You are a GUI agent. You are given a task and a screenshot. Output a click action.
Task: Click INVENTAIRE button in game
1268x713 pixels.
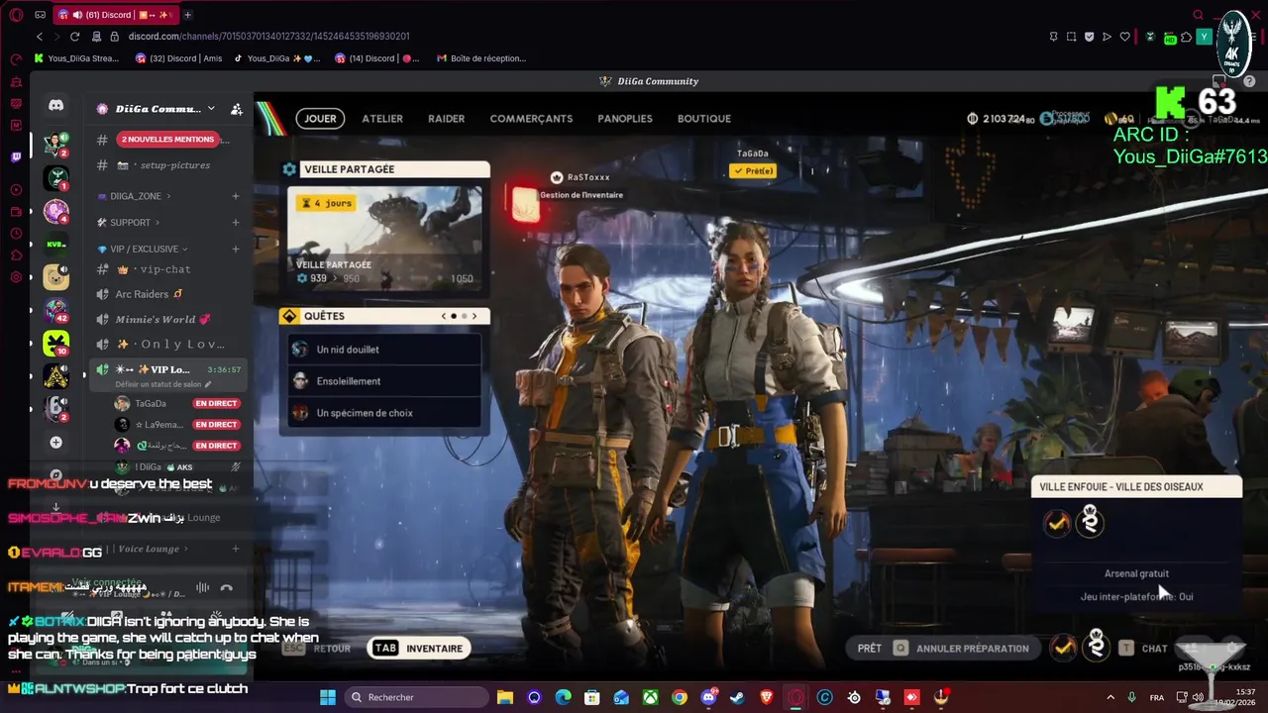[418, 649]
